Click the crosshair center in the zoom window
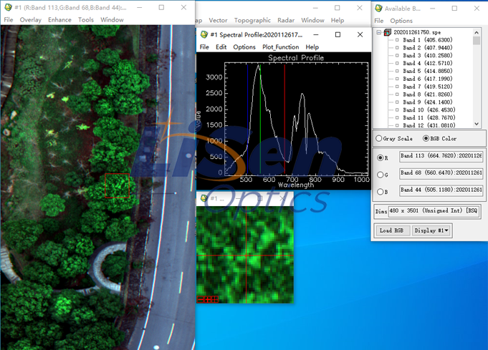The width and height of the screenshot is (488, 350). point(247,256)
